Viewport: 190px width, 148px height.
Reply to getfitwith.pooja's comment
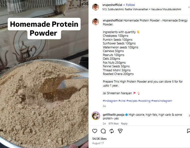point(124,123)
